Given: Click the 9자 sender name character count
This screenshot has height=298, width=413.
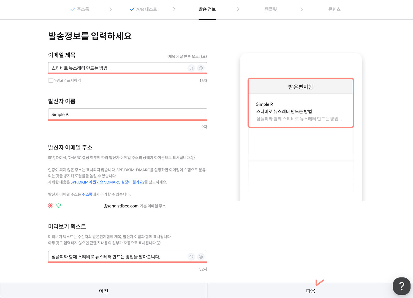Looking at the screenshot, I should pyautogui.click(x=204, y=127).
